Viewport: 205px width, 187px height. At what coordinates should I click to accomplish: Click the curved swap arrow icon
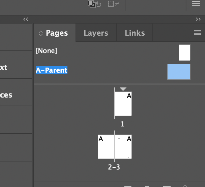coord(99,4)
